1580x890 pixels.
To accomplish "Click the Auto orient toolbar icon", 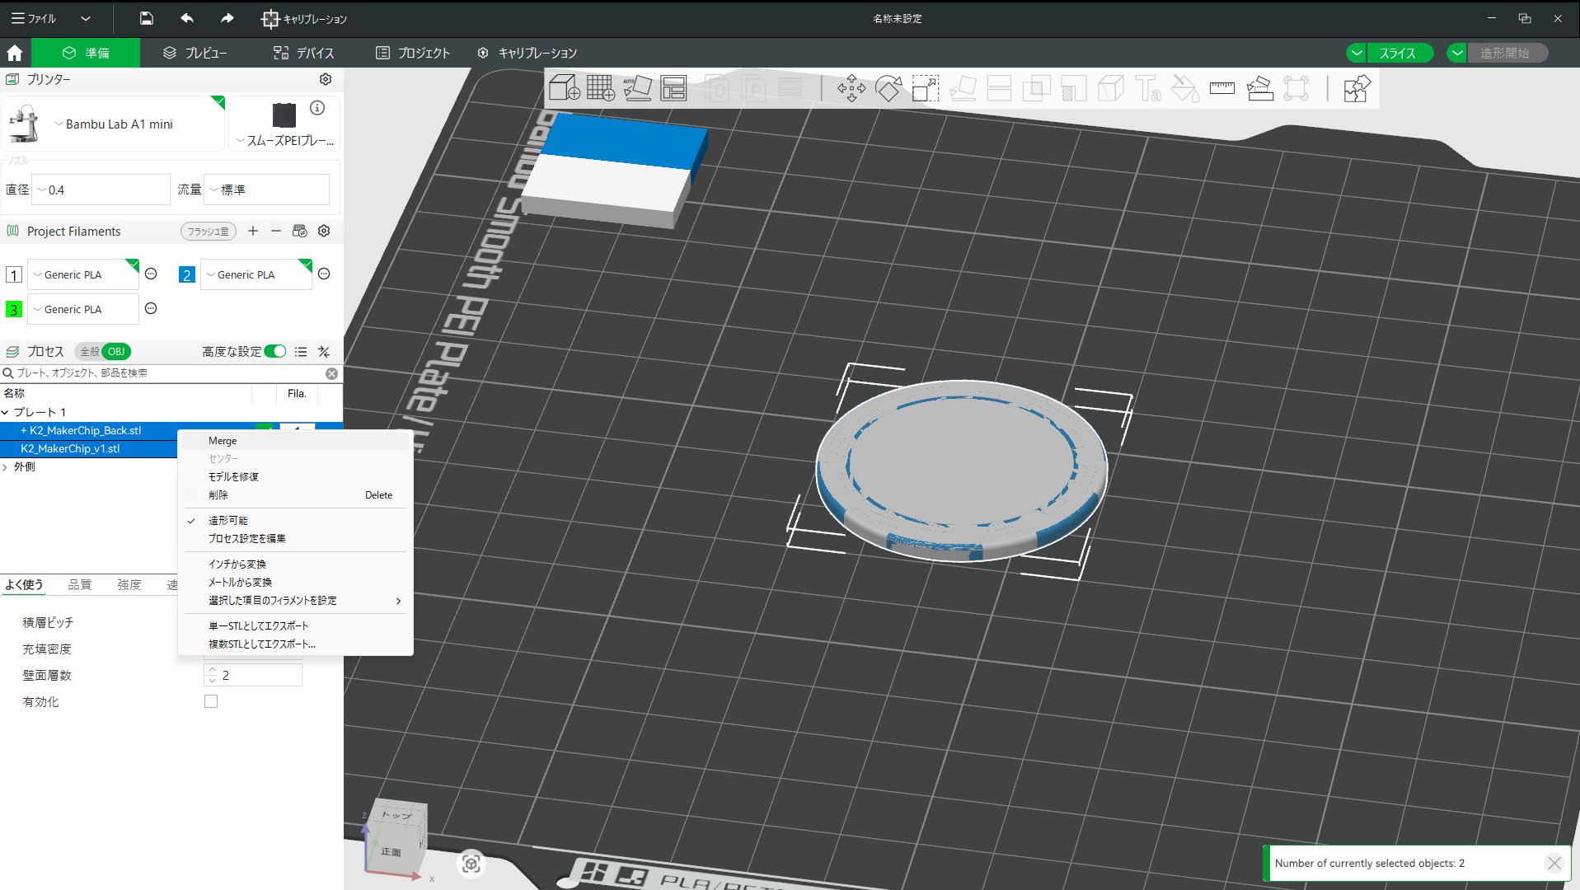I will tap(637, 88).
